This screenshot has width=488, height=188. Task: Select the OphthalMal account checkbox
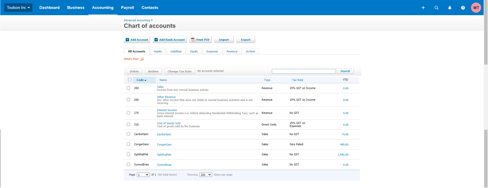128,154
